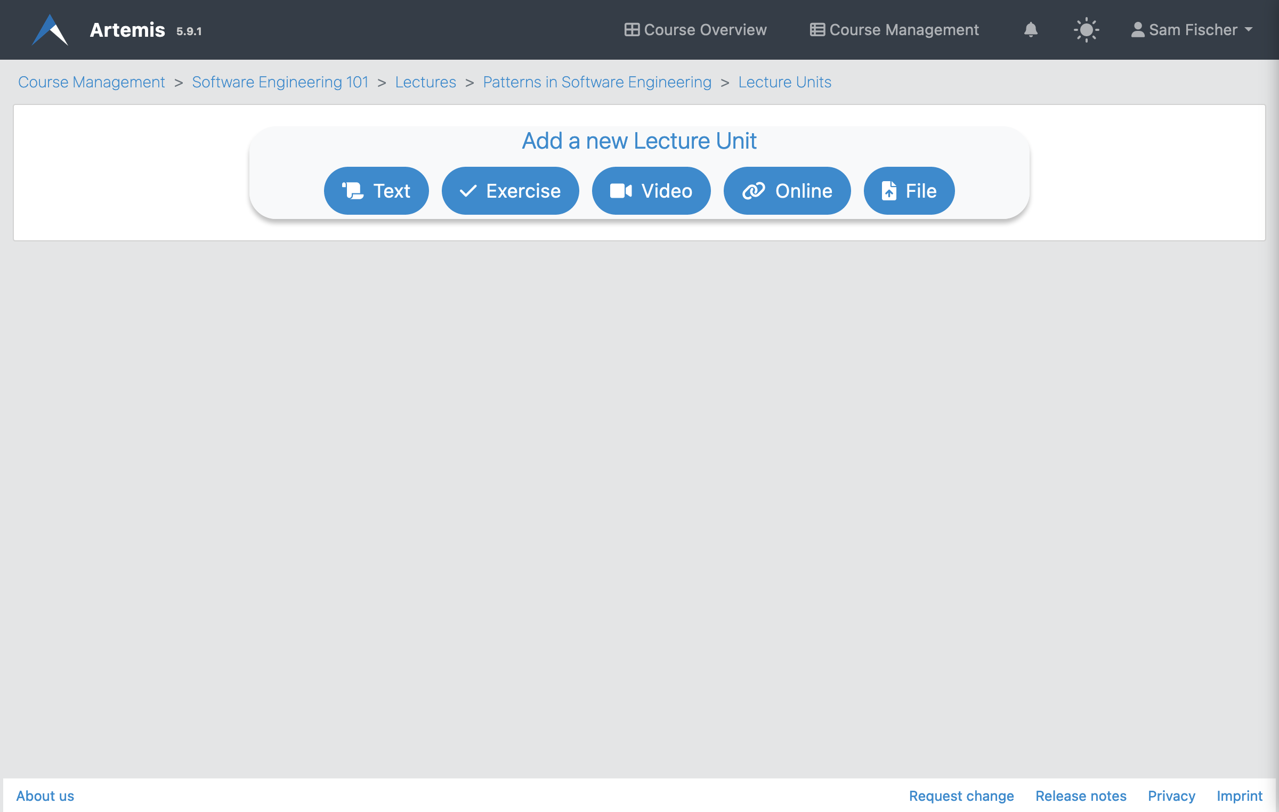The width and height of the screenshot is (1279, 812).
Task: Add a new Exercise lecture unit
Action: 510,191
